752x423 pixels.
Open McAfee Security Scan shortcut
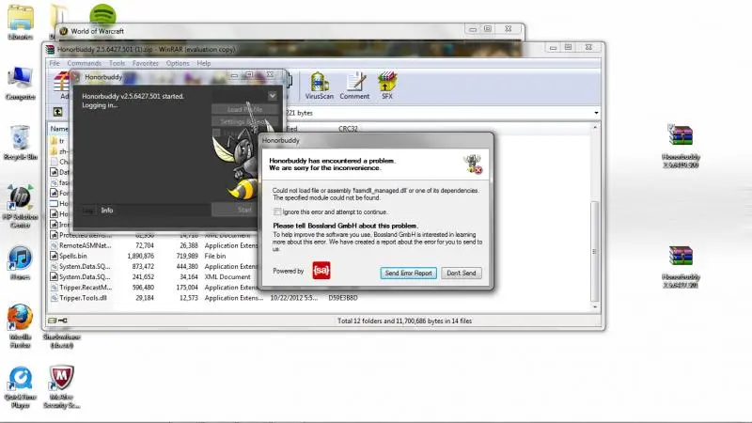tap(61, 387)
